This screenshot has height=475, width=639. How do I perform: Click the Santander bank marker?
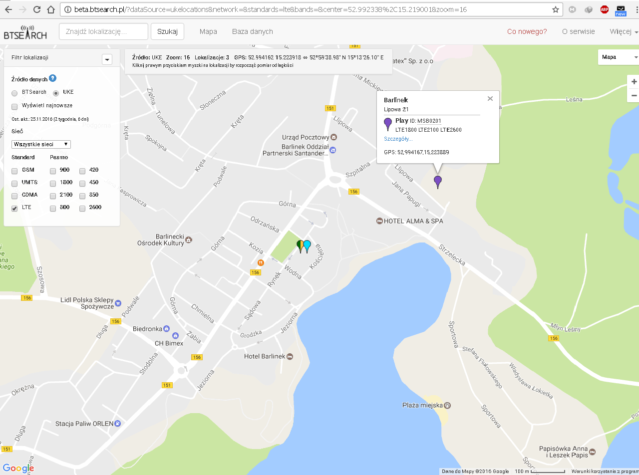[x=333, y=150]
